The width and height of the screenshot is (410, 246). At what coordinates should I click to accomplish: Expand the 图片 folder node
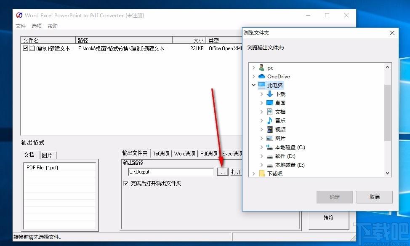click(x=261, y=138)
